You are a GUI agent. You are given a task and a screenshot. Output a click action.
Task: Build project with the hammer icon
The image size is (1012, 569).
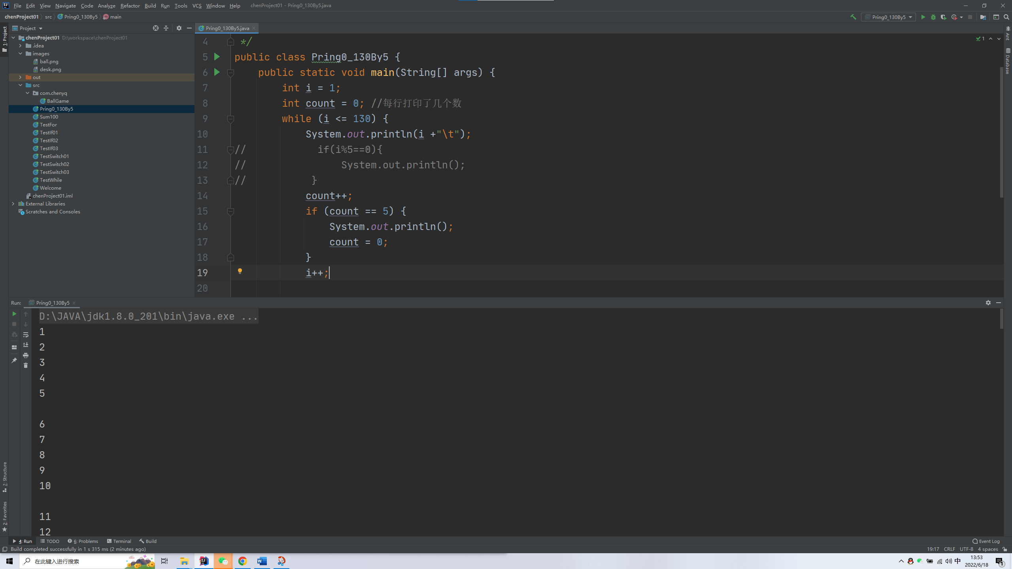(x=853, y=17)
